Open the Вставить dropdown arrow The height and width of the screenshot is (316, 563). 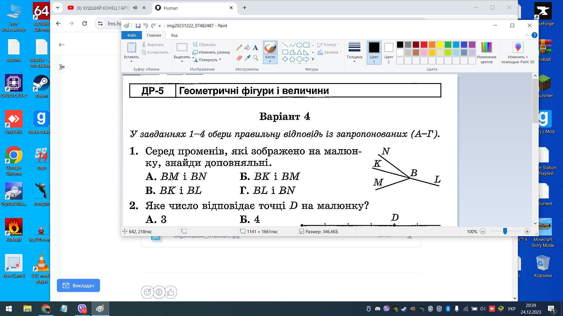pos(131,61)
